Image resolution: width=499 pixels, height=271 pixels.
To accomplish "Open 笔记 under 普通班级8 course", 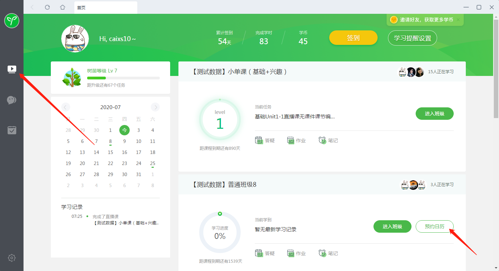I will coord(328,253).
